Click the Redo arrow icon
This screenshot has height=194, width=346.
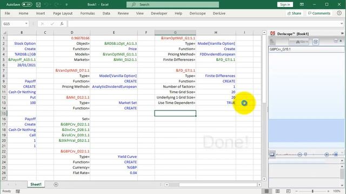(x=56, y=4)
